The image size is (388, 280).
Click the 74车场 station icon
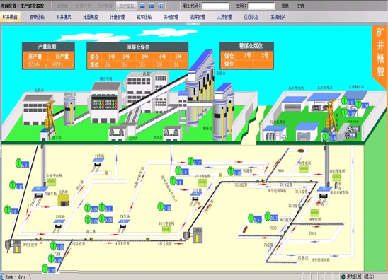click(x=123, y=224)
